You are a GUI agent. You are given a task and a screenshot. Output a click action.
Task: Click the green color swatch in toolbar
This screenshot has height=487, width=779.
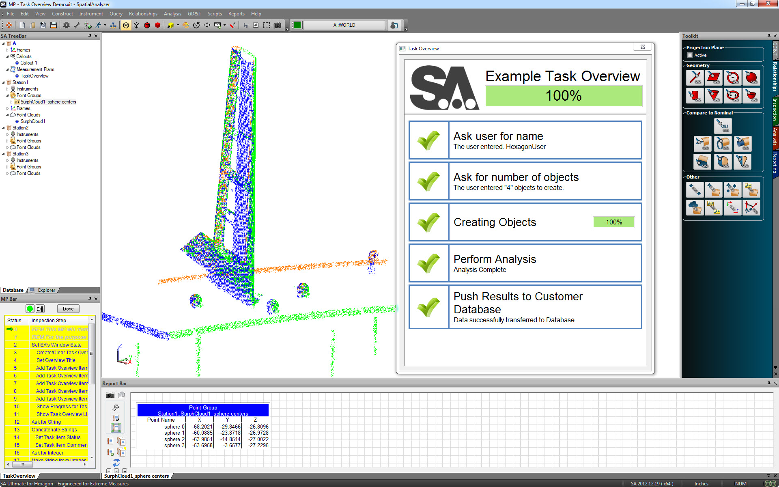[x=297, y=25]
